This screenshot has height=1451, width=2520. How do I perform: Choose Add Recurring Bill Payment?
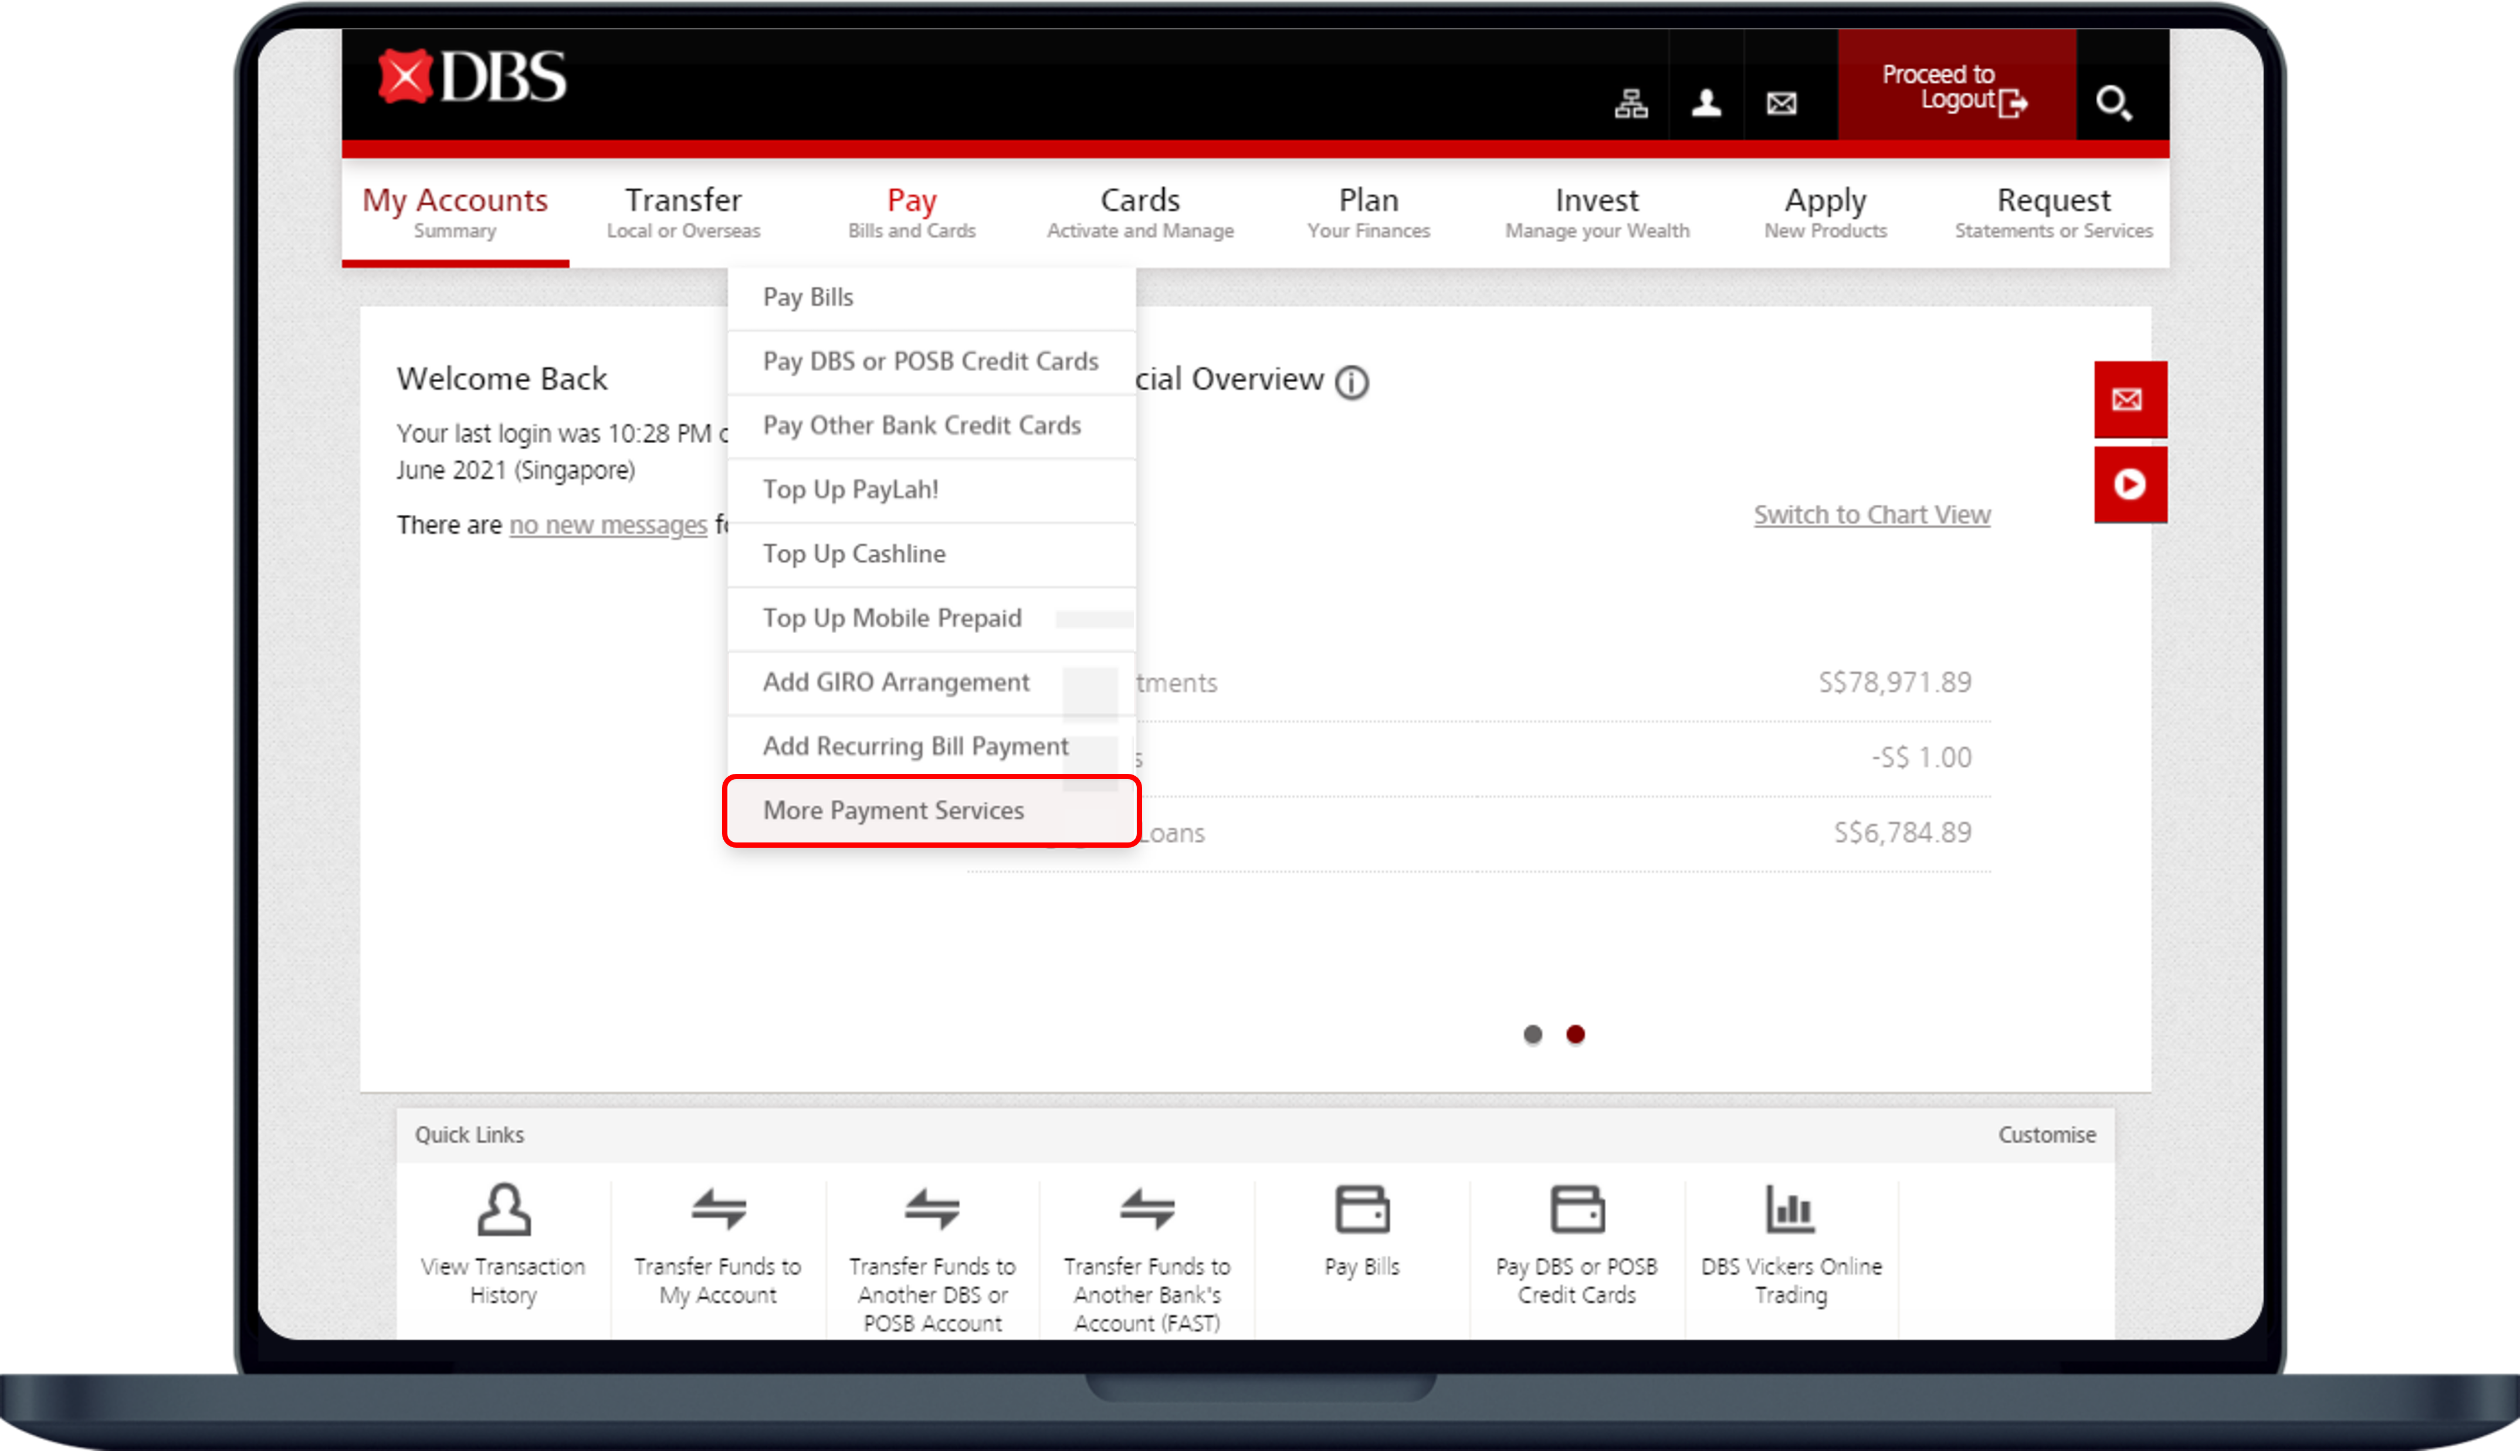coord(931,746)
